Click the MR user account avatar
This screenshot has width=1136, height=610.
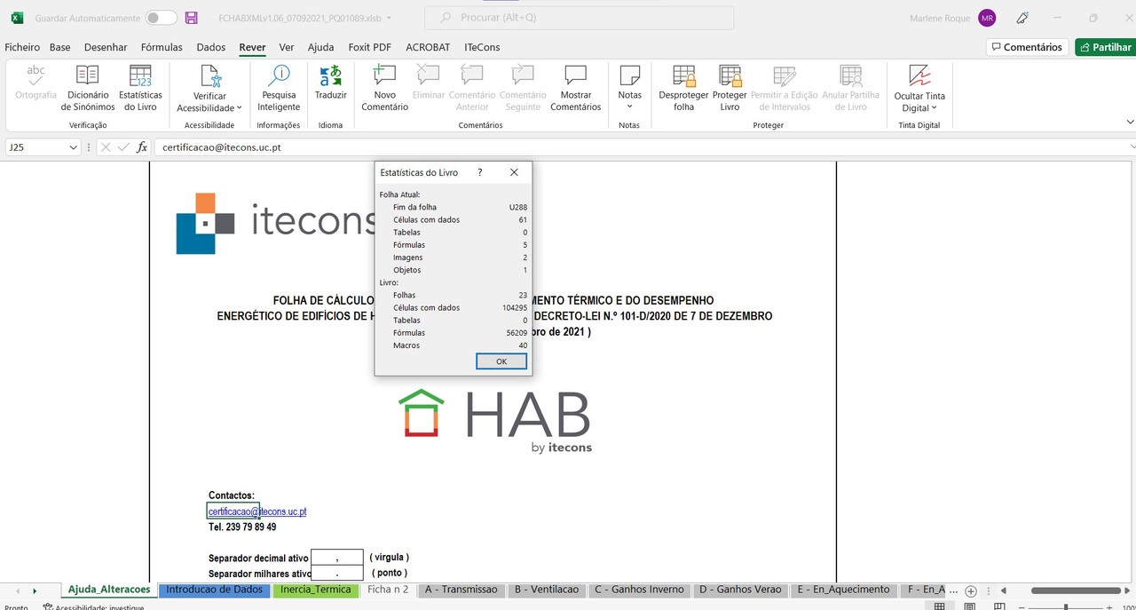pyautogui.click(x=987, y=18)
